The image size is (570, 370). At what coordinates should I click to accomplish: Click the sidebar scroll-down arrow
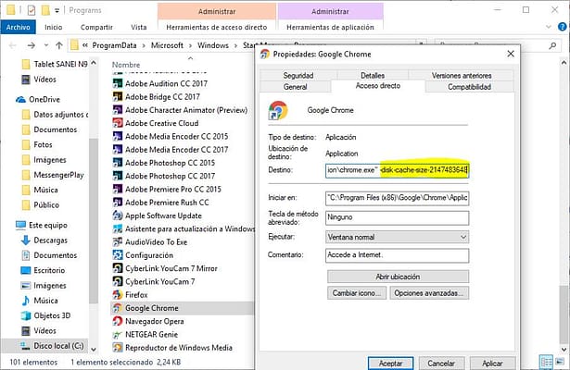[x=94, y=350]
